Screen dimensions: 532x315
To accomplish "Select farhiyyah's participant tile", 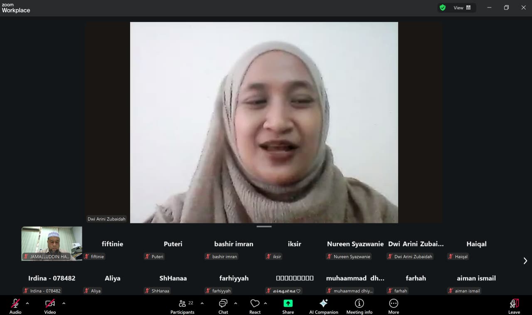I will tap(234, 278).
